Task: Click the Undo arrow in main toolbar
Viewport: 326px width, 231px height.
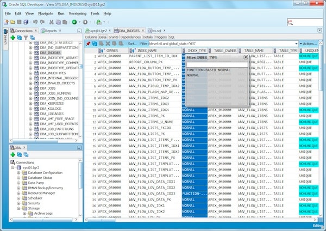Action: [35, 22]
